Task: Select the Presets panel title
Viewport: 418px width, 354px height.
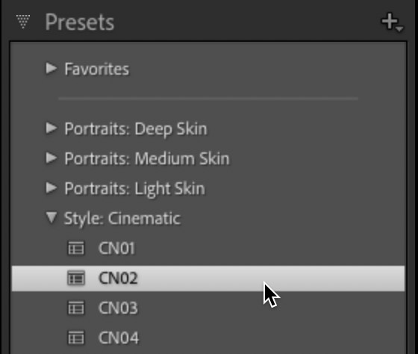Action: tap(80, 22)
